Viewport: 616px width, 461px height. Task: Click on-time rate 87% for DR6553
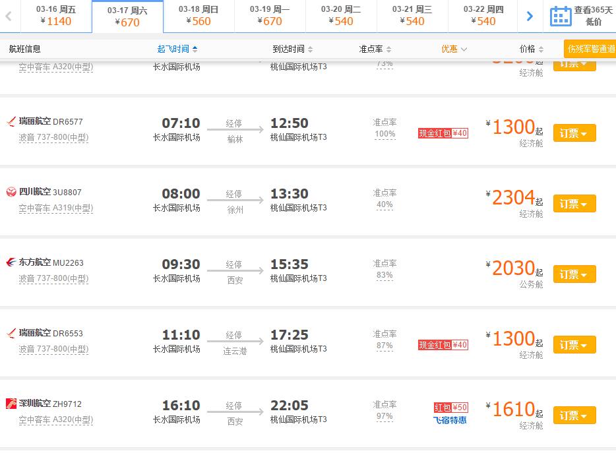coord(385,346)
